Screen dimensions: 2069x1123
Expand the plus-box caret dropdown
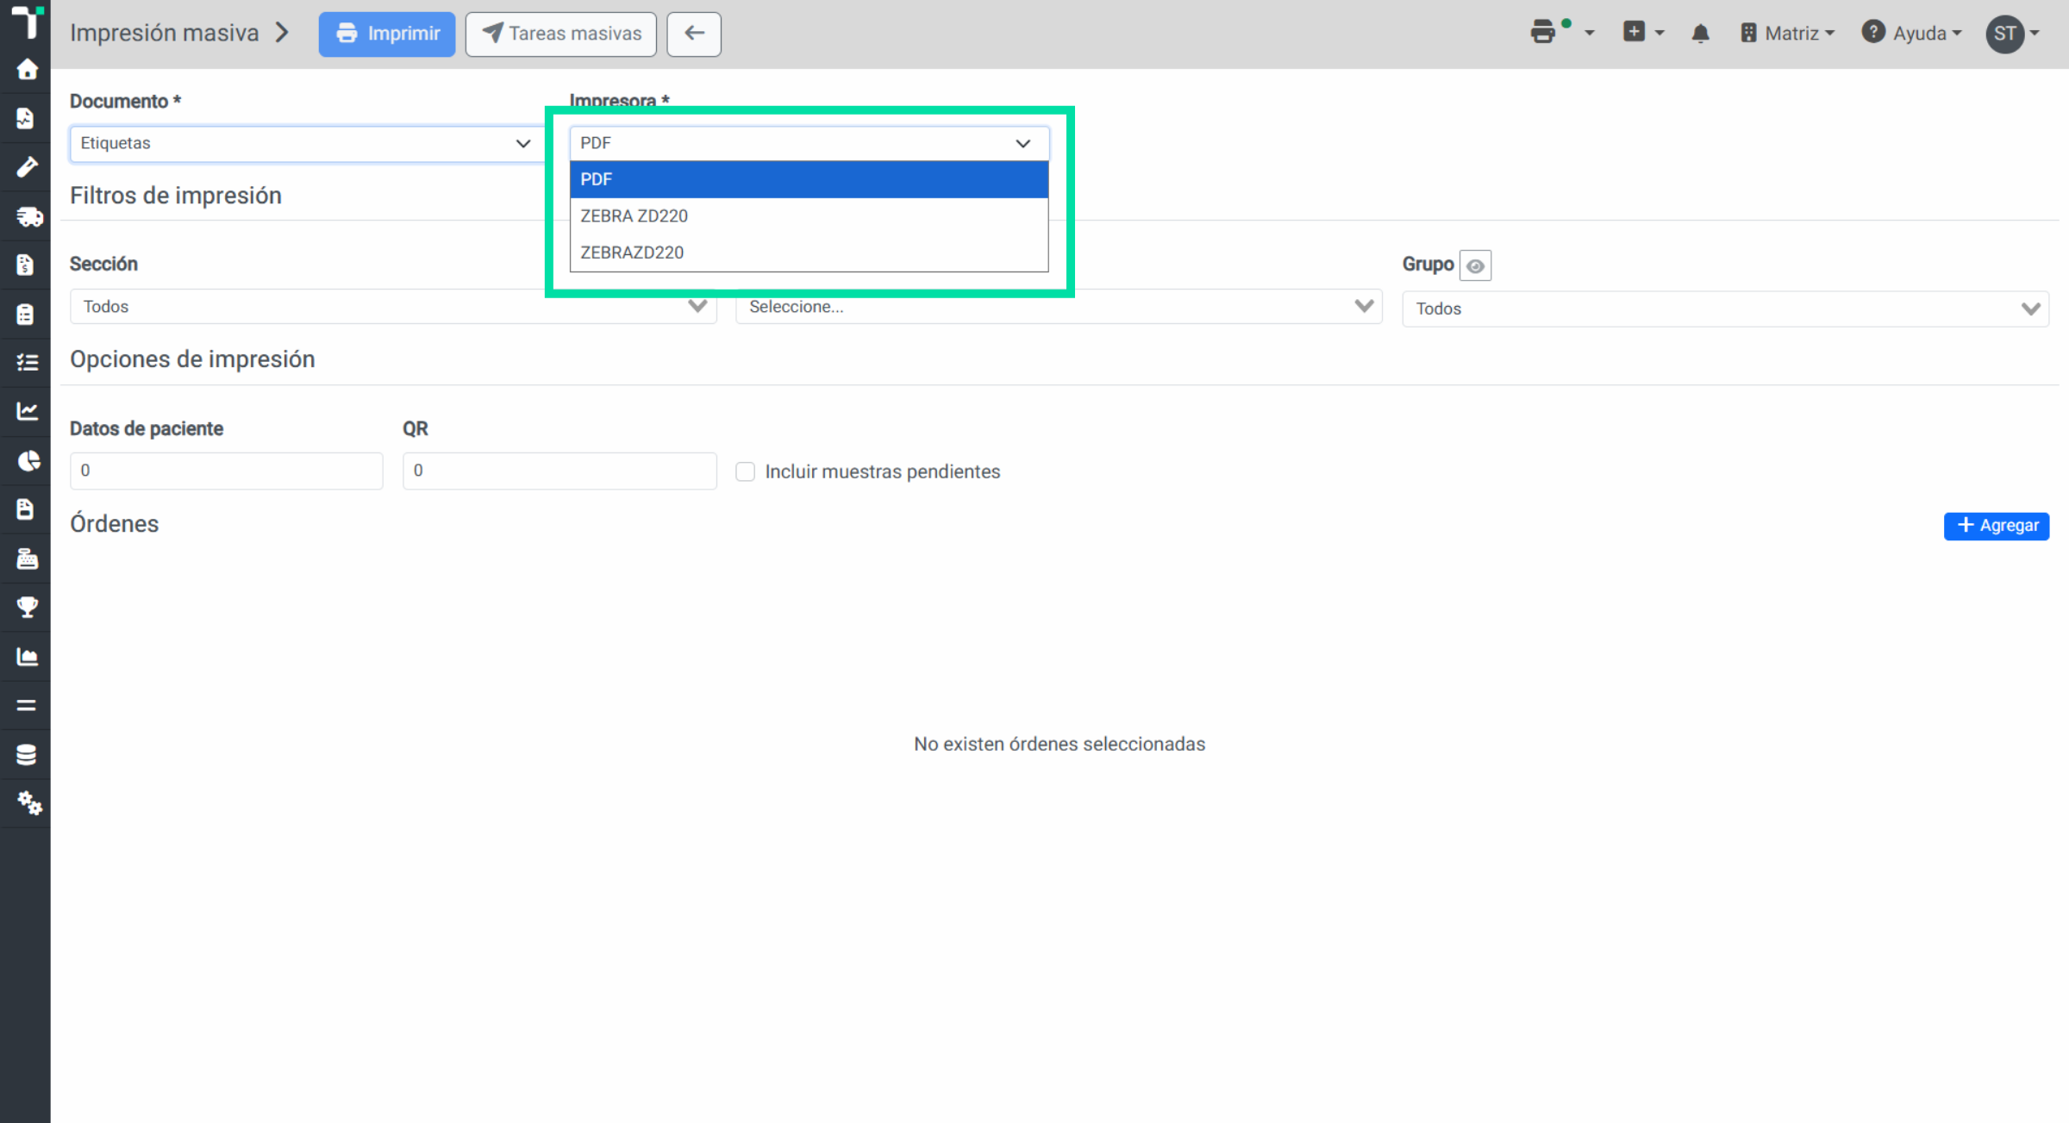pyautogui.click(x=1660, y=34)
